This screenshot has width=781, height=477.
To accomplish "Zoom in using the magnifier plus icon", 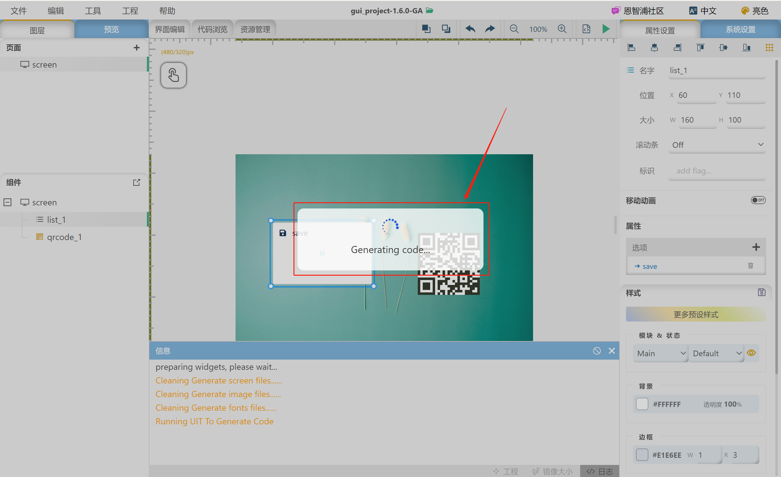I will pyautogui.click(x=562, y=29).
